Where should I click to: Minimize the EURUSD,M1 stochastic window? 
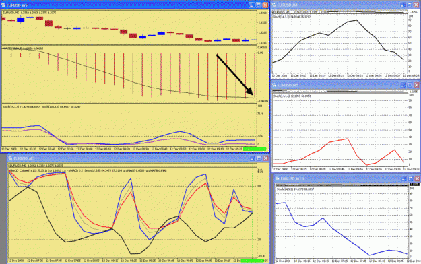click(x=402, y=5)
